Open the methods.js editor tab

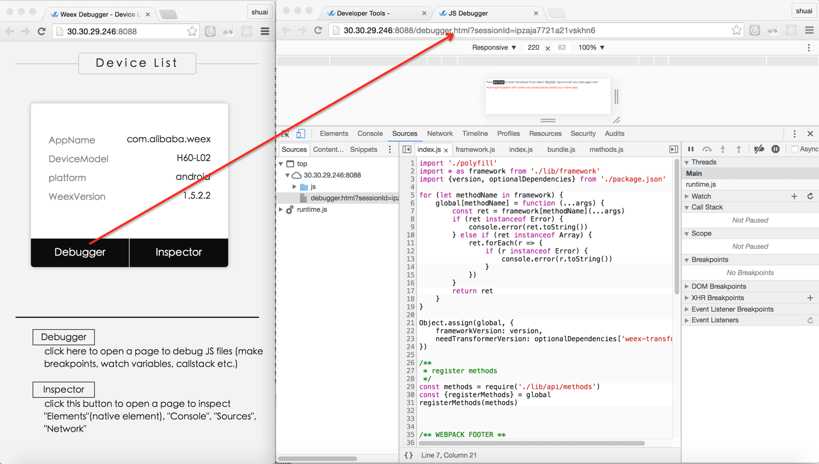606,150
